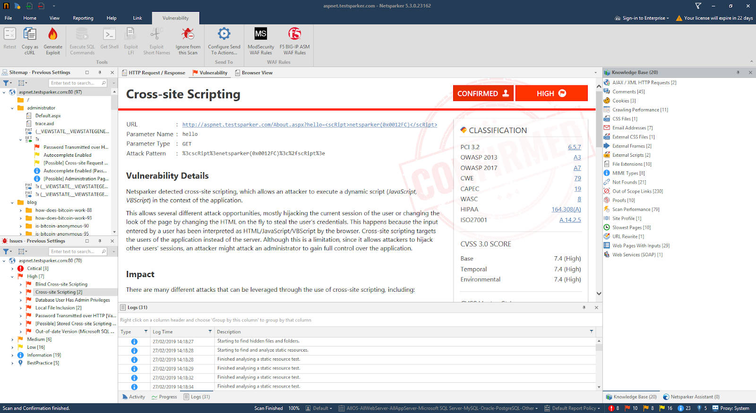Expand the Critical issues group
The height and width of the screenshot is (413, 756).
(x=12, y=269)
